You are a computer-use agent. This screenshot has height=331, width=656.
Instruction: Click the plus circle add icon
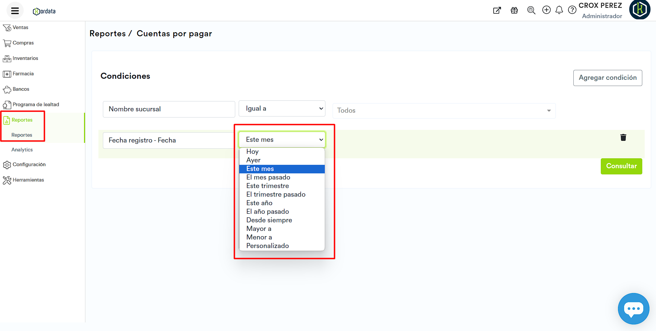point(546,10)
